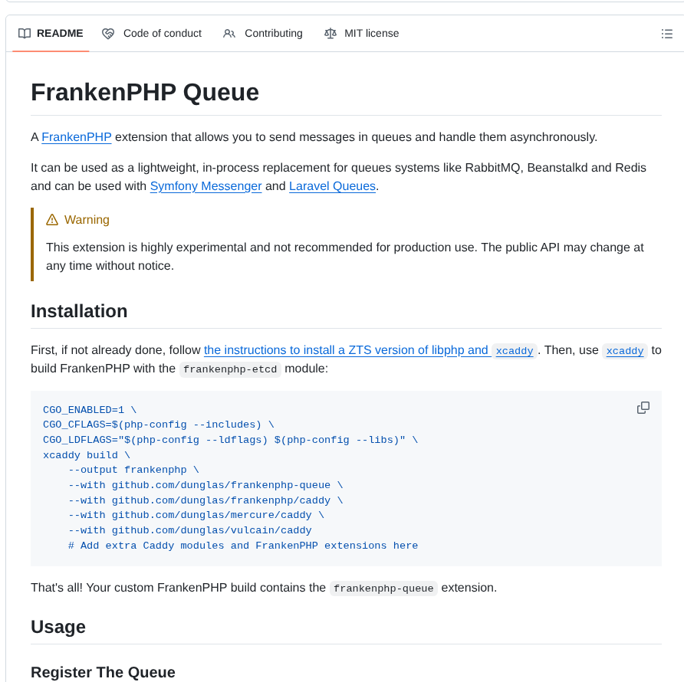Viewport: 684px width, 682px height.
Task: Select the frankenphp-etcd inline code text
Action: pyautogui.click(x=229, y=369)
